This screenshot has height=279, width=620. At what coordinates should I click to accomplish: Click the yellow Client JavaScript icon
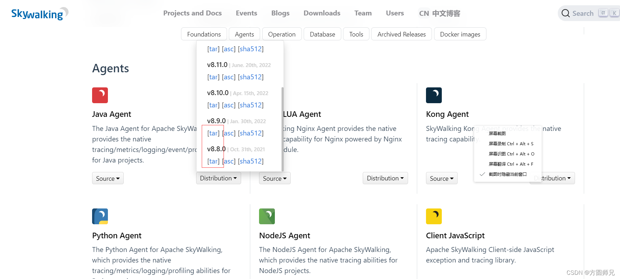(x=434, y=216)
